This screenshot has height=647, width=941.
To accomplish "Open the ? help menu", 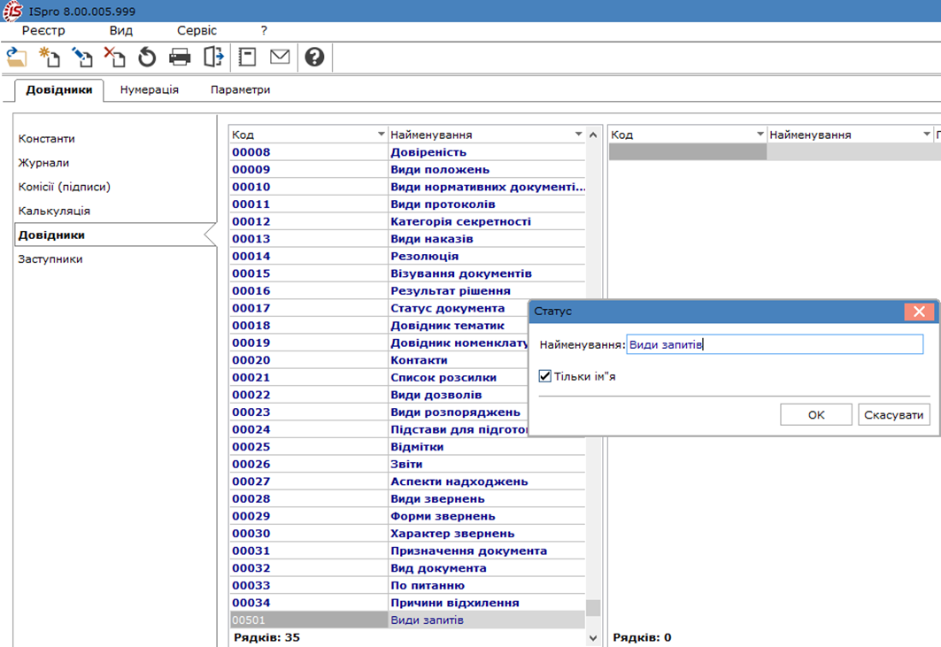I will tap(264, 31).
